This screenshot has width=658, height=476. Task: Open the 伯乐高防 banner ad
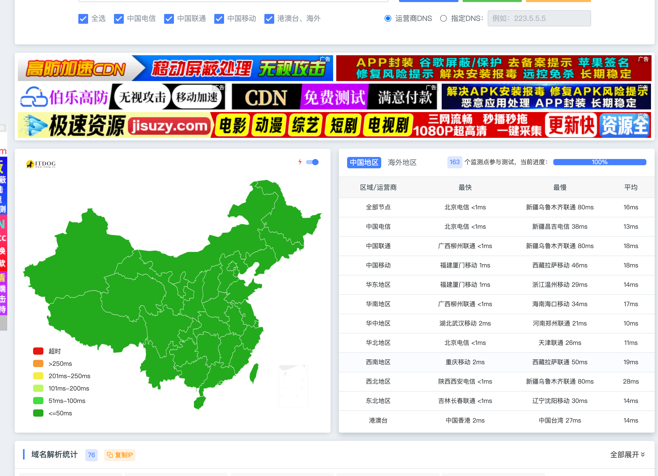121,97
